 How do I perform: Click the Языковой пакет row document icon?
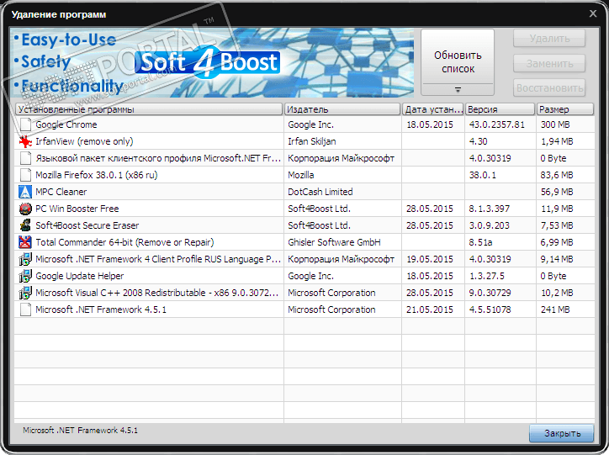pos(25,158)
